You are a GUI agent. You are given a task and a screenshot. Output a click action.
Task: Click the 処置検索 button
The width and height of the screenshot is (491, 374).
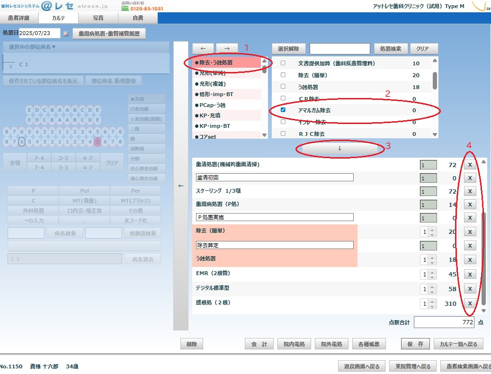coord(390,49)
